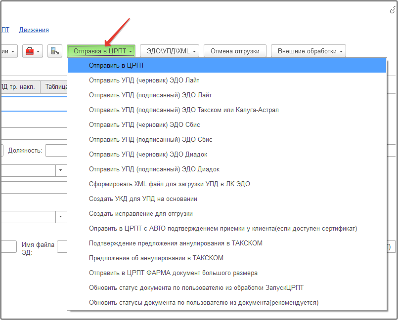This screenshot has width=398, height=320.
Task: Select Создать УКД для УПД на основании
Action: point(227,199)
